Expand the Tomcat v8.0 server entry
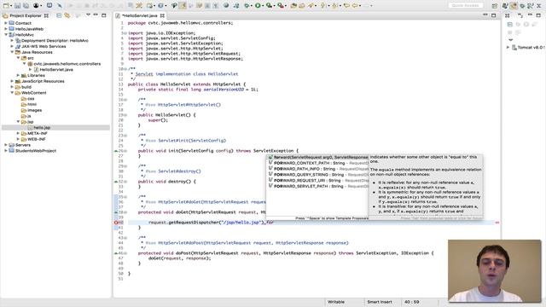546x307 pixels. [x=508, y=48]
